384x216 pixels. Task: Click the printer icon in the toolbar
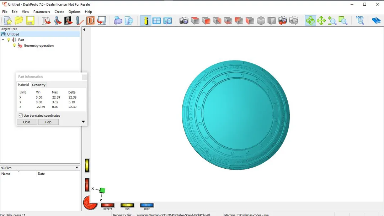click(118, 21)
